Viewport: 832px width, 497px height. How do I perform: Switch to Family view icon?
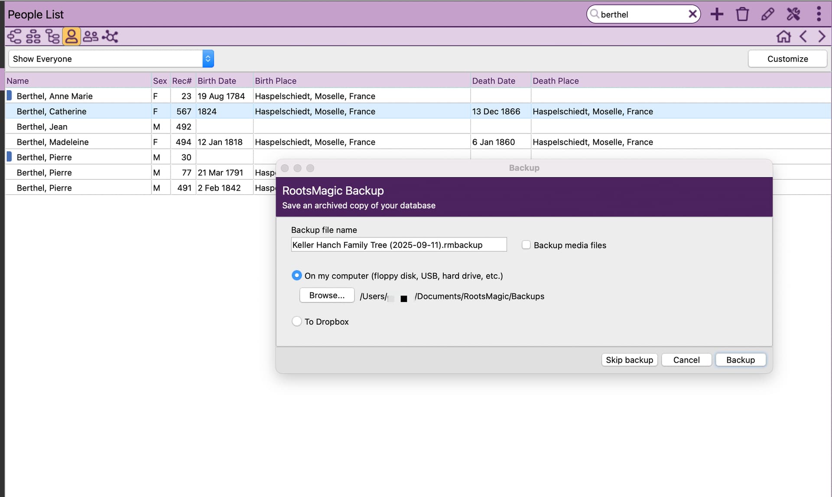(33, 37)
